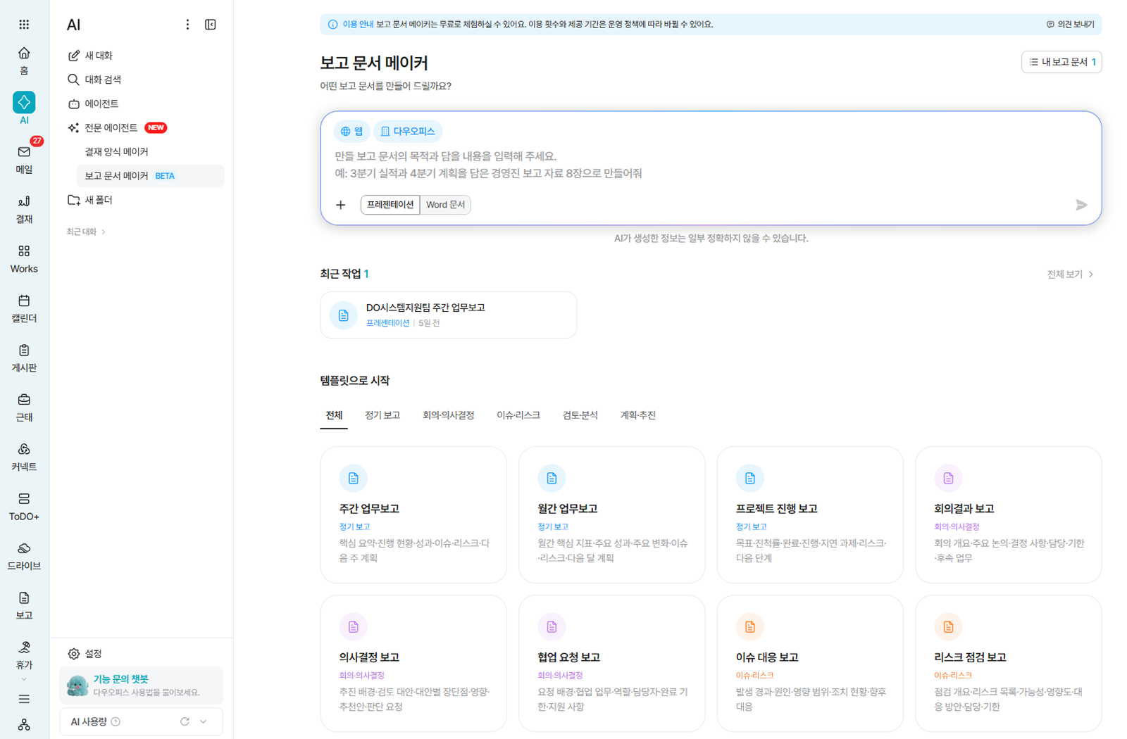
Task: Click the plus attach button in prompt box
Action: pyautogui.click(x=341, y=205)
